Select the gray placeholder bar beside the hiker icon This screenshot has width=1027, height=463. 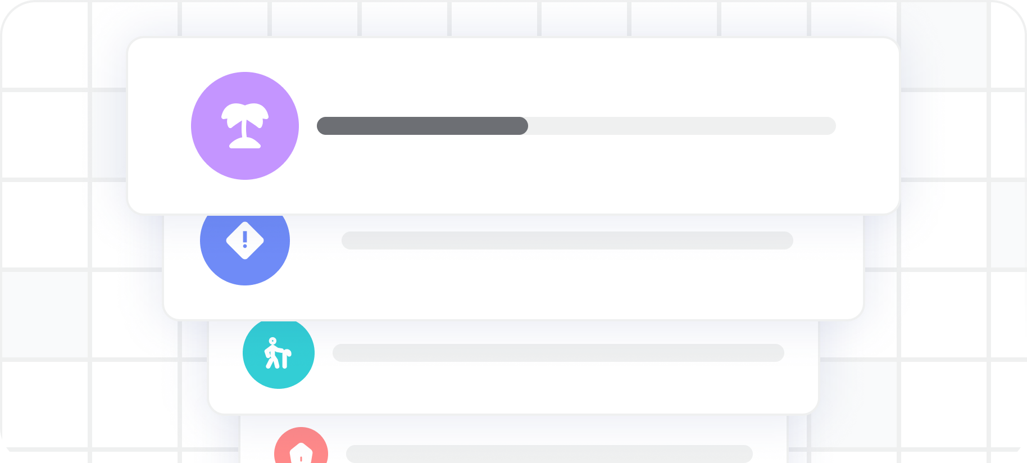point(558,353)
